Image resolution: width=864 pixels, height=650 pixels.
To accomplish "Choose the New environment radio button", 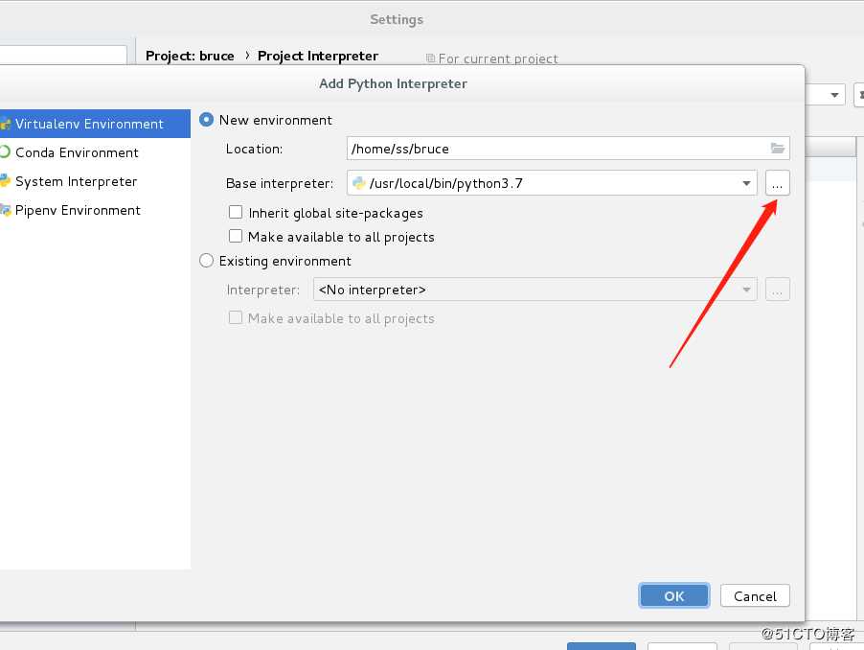I will tap(206, 120).
